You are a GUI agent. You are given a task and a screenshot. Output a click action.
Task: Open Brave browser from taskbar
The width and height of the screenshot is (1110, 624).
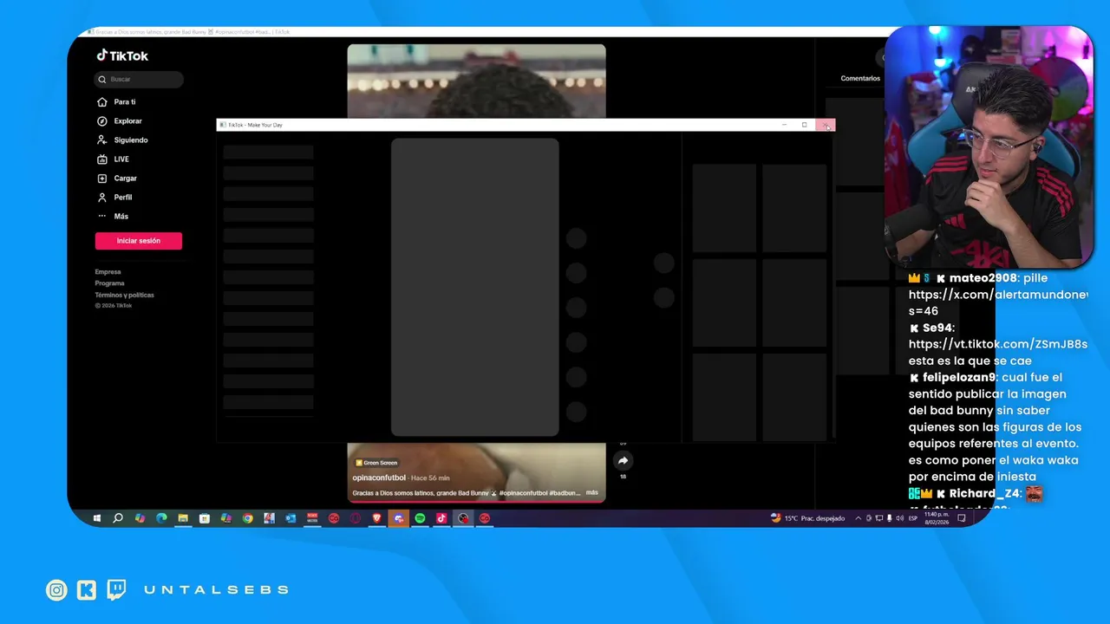click(377, 518)
